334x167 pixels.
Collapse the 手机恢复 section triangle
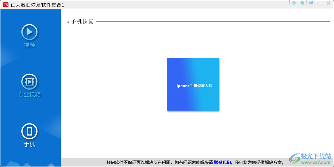coord(68,22)
